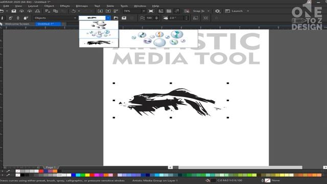Click the Save document icon
The width and height of the screenshot is (327, 184).
point(14,11)
